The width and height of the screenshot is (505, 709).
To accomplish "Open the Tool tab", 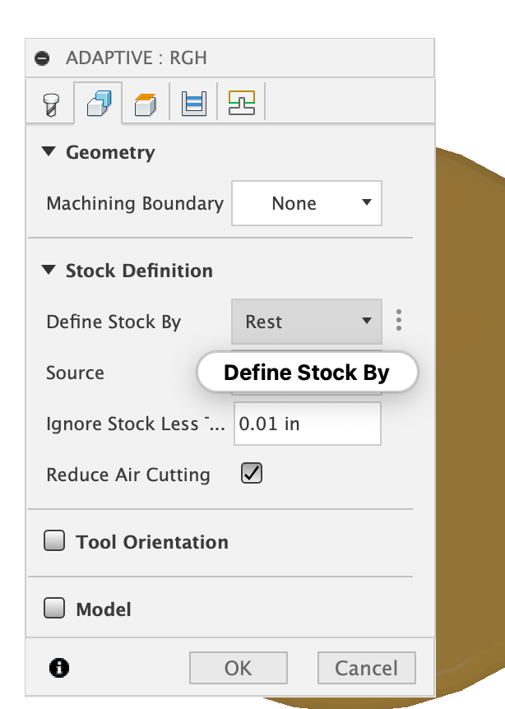I will tap(51, 104).
